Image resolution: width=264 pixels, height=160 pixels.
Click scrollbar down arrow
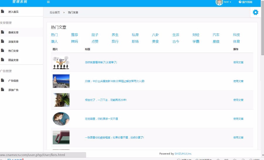pyautogui.click(x=263, y=155)
